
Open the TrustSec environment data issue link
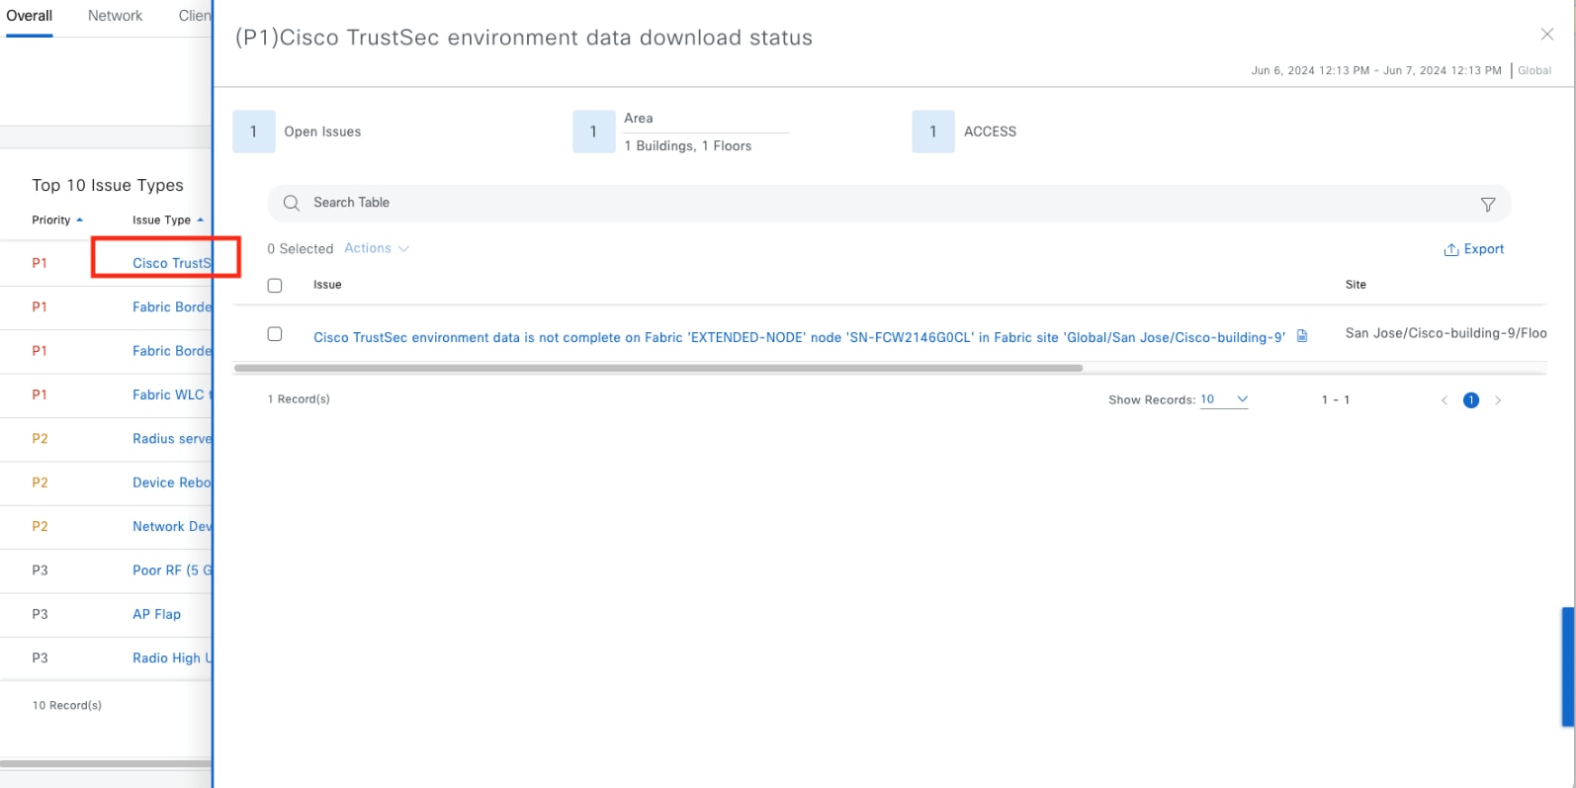799,337
